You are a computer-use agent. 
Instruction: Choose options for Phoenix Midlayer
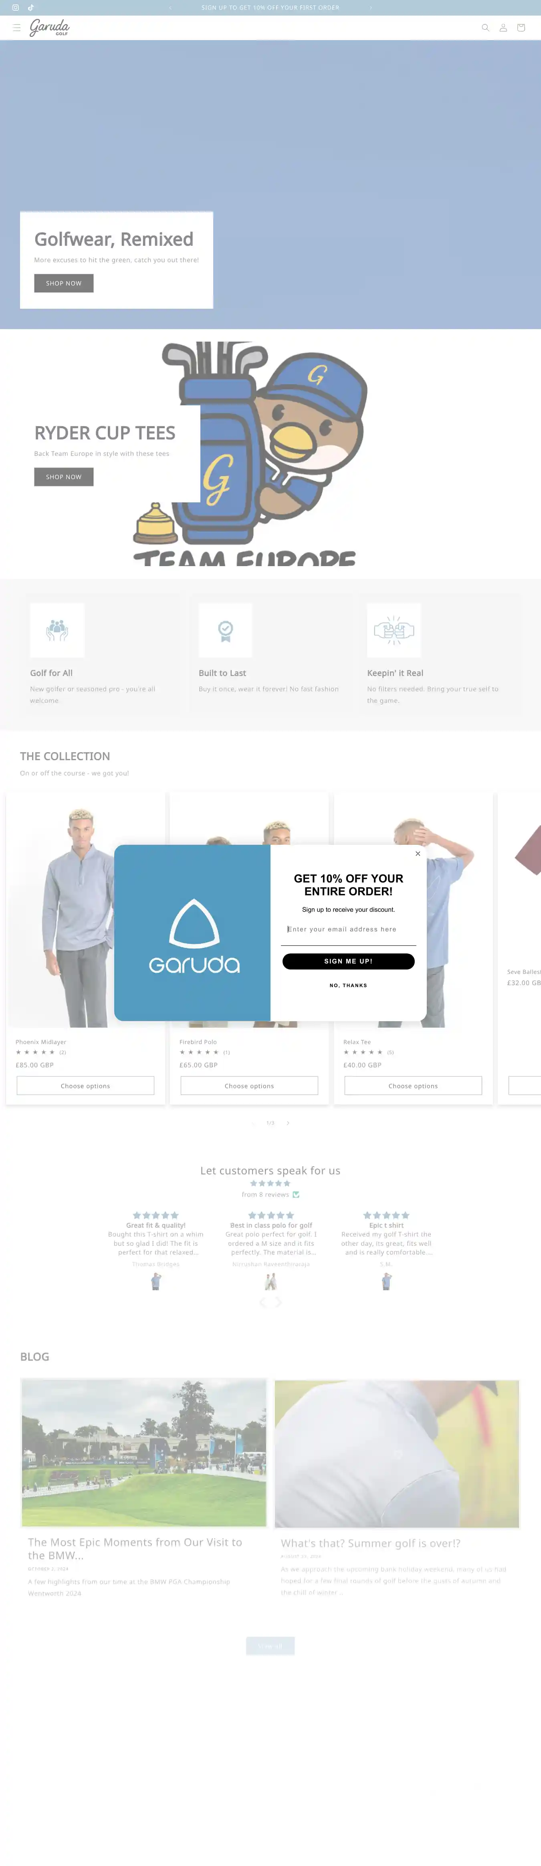coord(85,1086)
